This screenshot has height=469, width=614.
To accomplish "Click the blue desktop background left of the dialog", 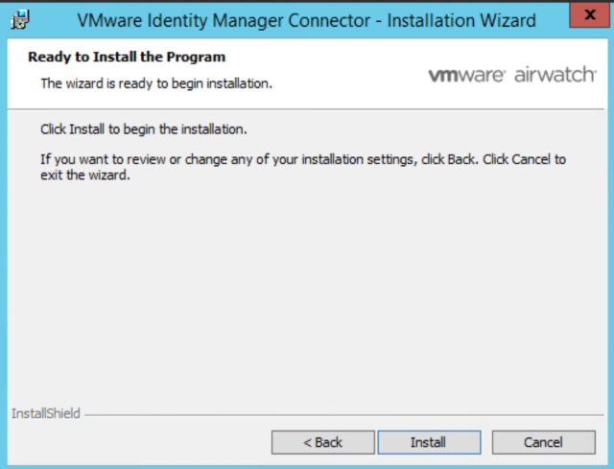I will (3, 240).
